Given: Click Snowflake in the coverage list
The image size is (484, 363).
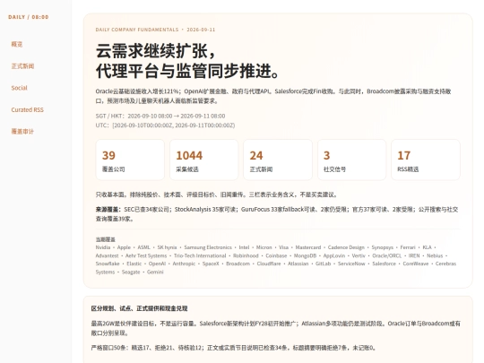Looking at the screenshot, I should click(108, 264).
